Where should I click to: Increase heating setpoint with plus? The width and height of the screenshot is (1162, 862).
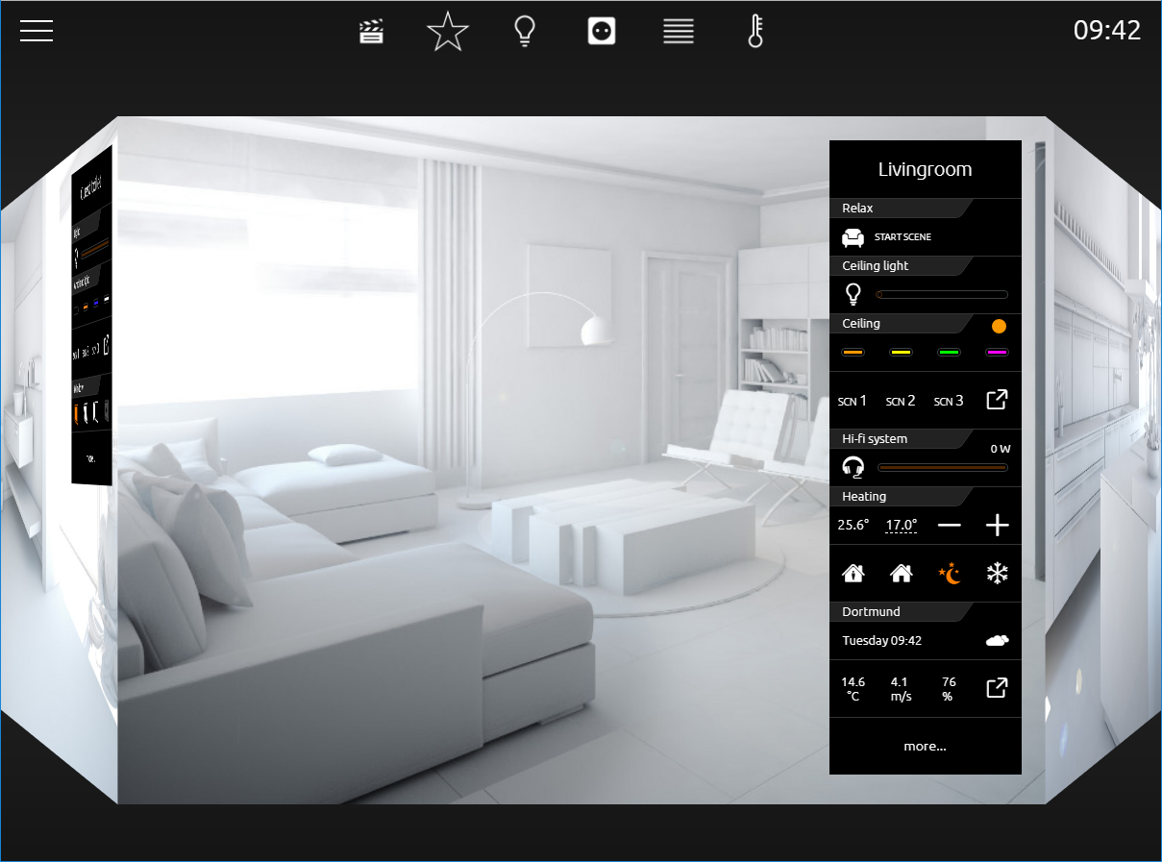pyautogui.click(x=998, y=525)
